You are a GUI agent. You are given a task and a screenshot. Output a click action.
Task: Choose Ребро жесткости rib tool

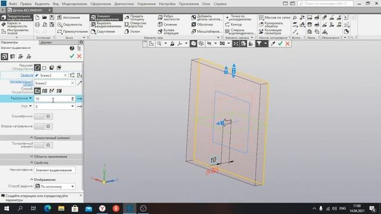pyautogui.click(x=168, y=17)
